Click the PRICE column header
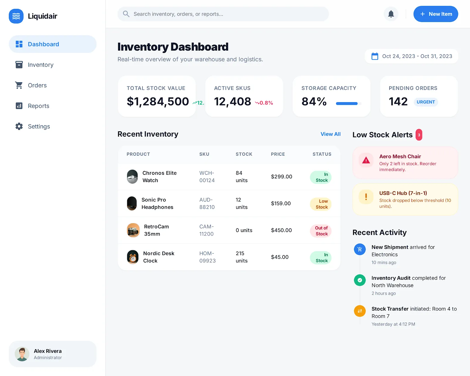Viewport: 470px width, 376px height. [x=278, y=154]
